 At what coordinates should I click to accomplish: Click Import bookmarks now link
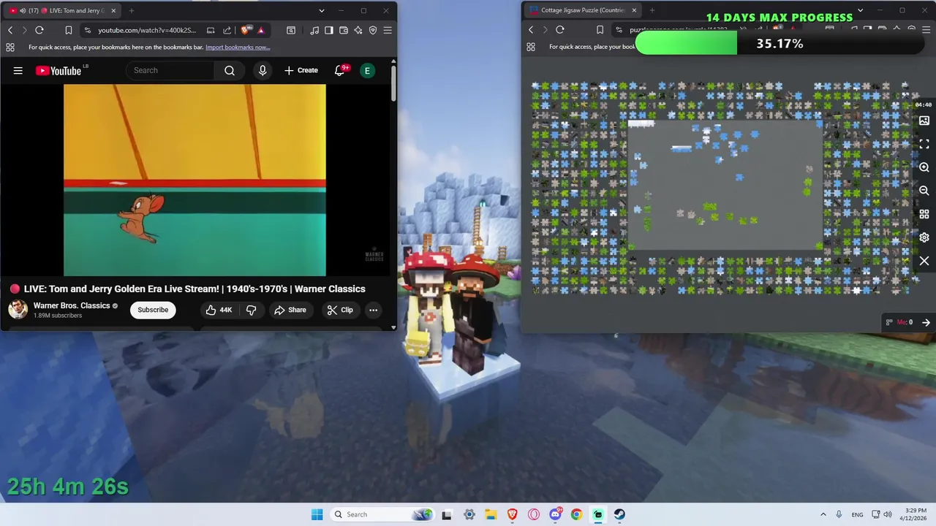pos(238,47)
